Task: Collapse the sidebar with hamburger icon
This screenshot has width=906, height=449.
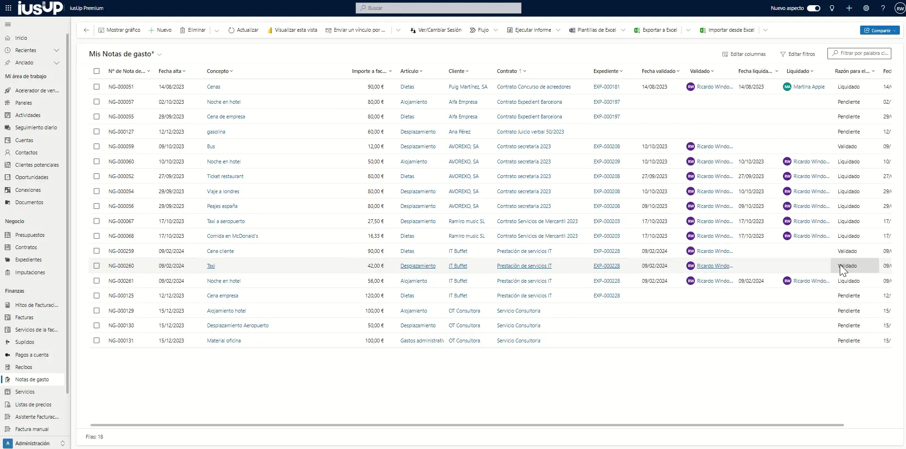Action: click(8, 24)
